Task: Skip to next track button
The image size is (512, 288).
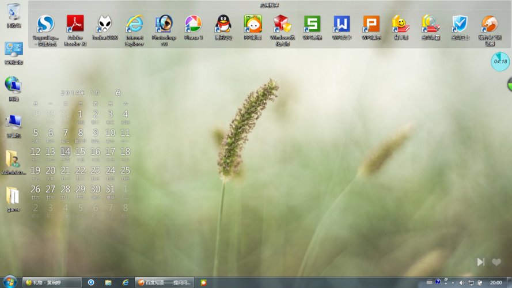Action: click(480, 262)
